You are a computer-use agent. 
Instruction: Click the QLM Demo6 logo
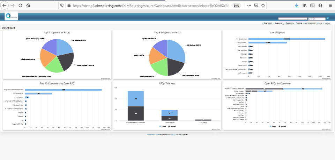(x=11, y=16)
